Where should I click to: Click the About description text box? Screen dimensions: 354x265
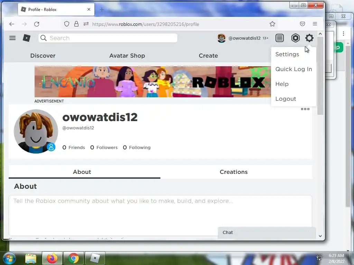160,215
